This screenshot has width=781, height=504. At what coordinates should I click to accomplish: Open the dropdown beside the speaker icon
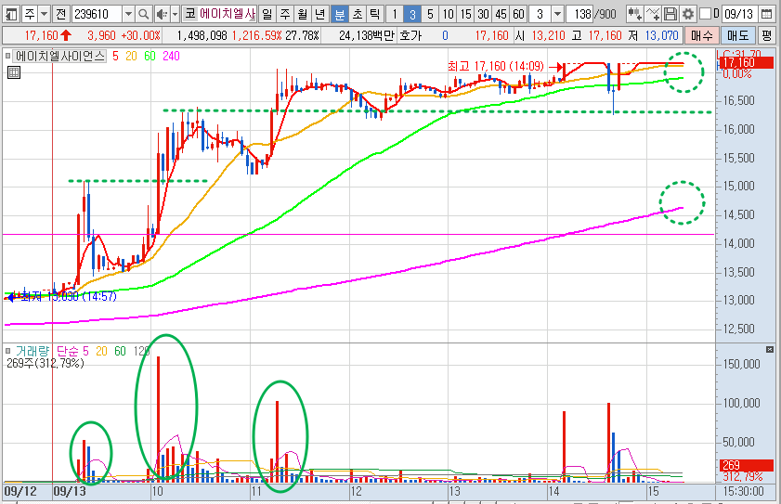click(x=175, y=14)
